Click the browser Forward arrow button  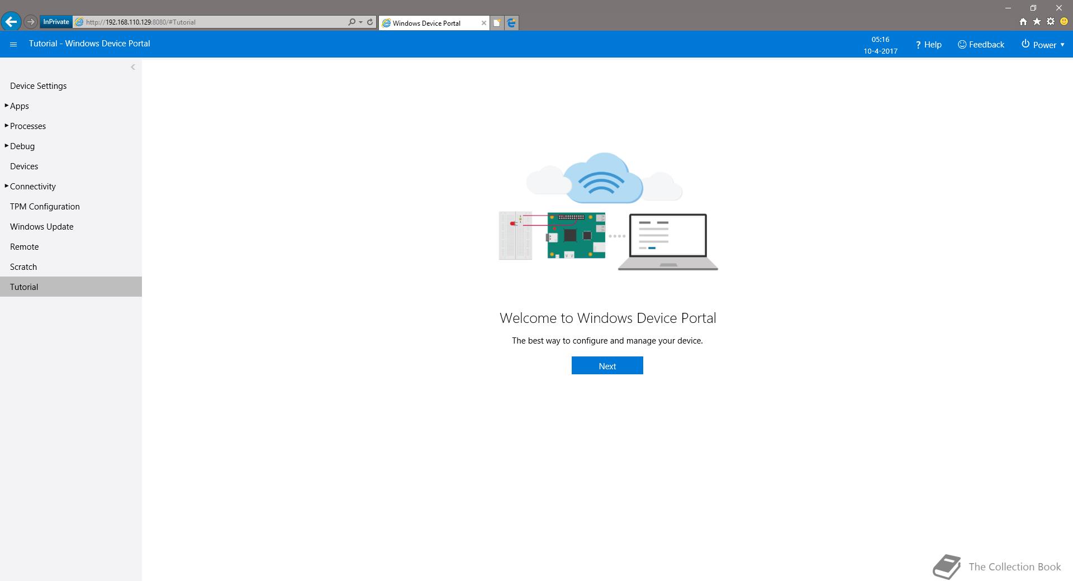tap(31, 22)
